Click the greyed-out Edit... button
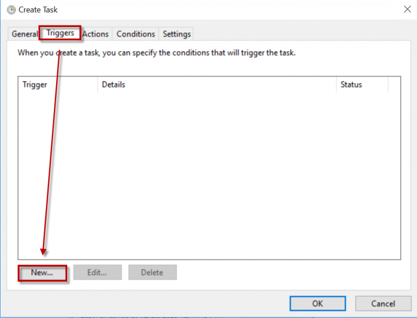 [x=97, y=272]
